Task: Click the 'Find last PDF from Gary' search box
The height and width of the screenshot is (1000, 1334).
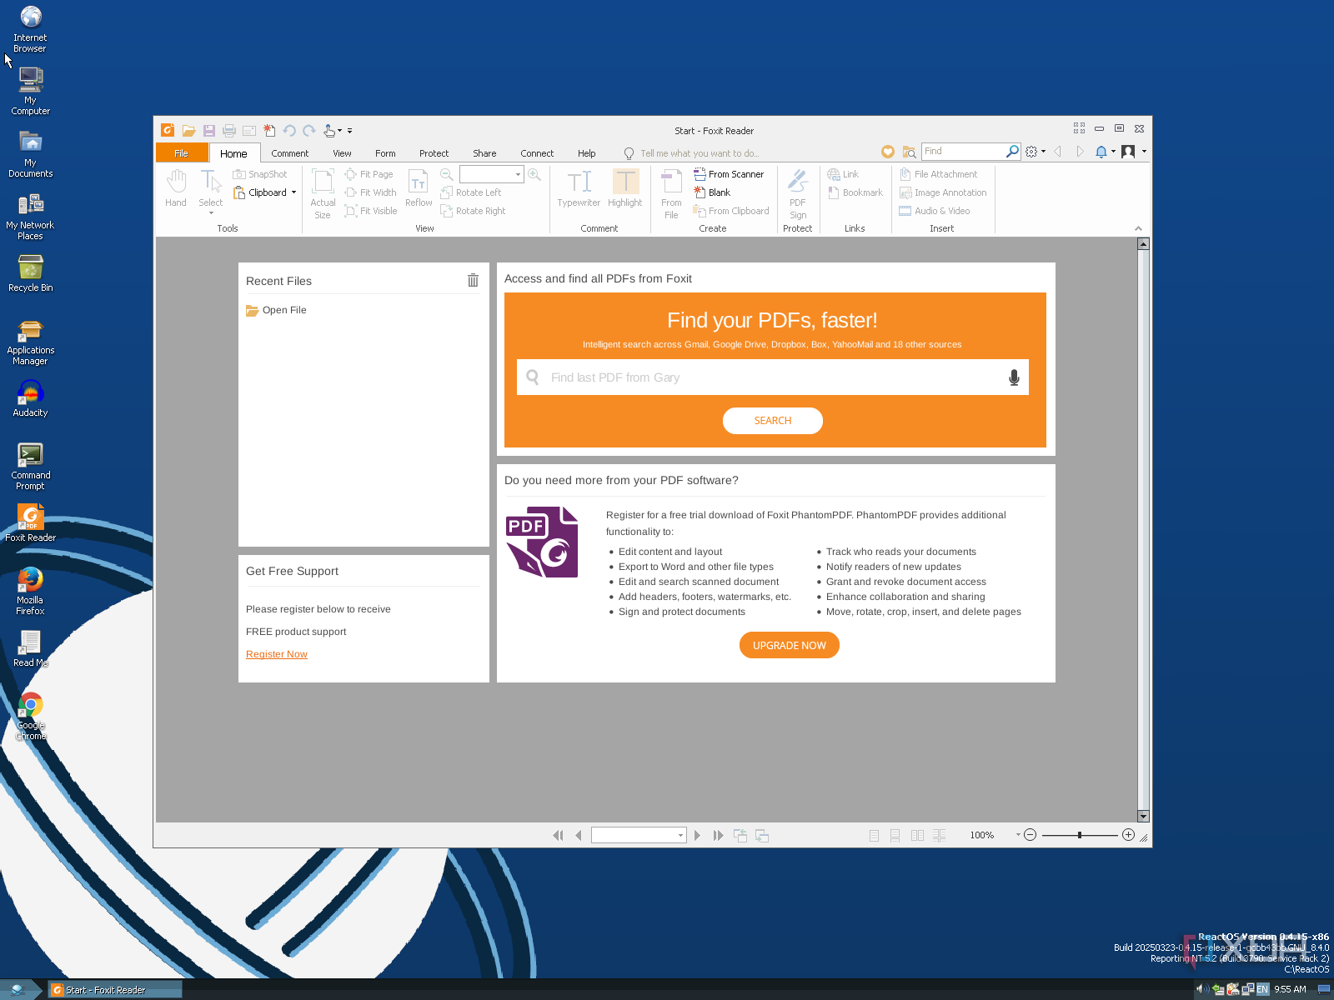Action: point(773,377)
